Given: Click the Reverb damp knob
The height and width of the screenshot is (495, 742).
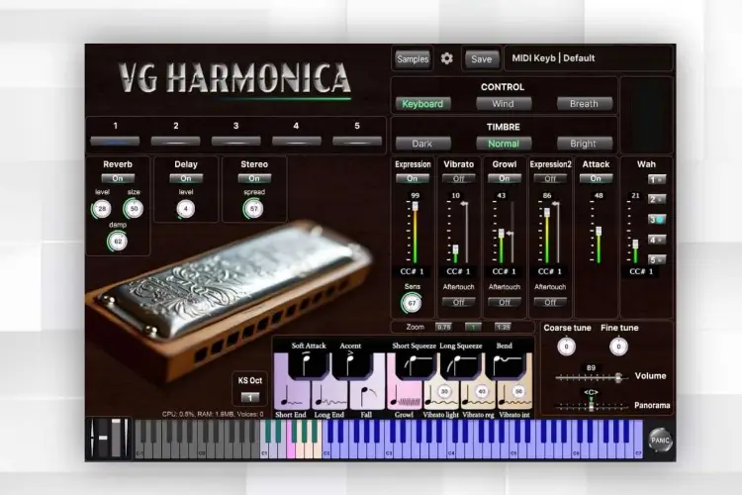Looking at the screenshot, I should point(118,242).
